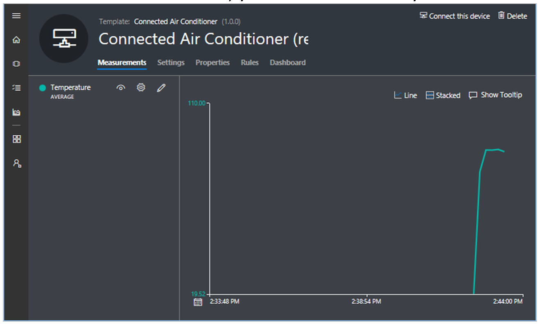The height and width of the screenshot is (325, 541).
Task: Enable Show Tooltip on chart
Action: [496, 95]
